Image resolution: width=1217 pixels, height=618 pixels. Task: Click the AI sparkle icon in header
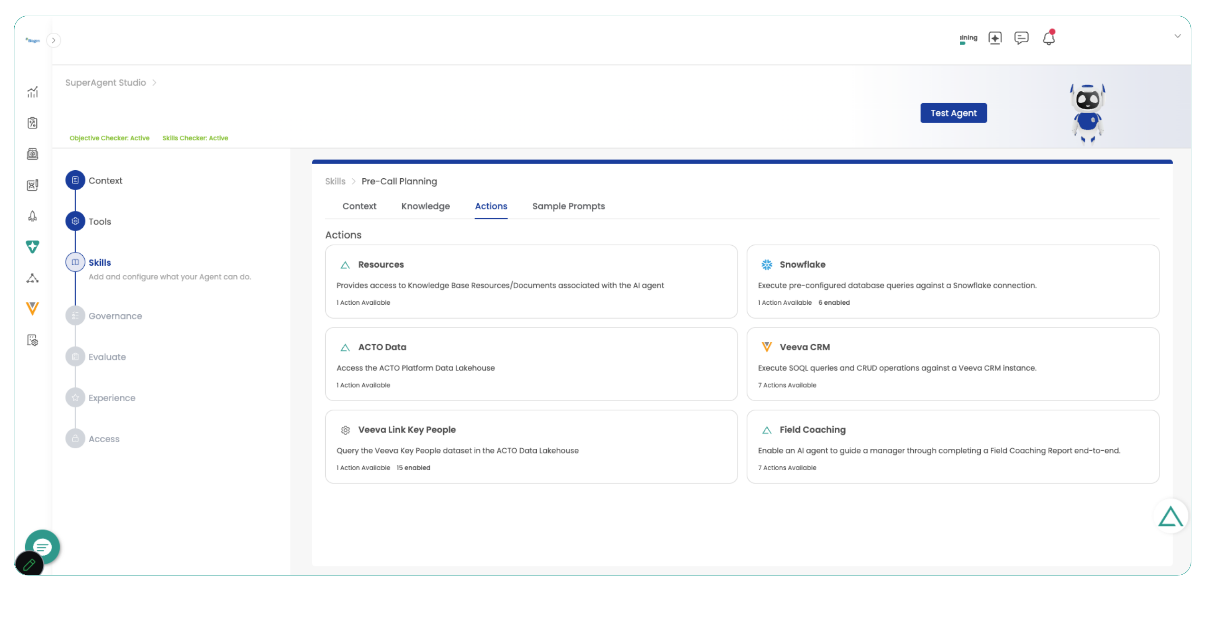coord(995,38)
